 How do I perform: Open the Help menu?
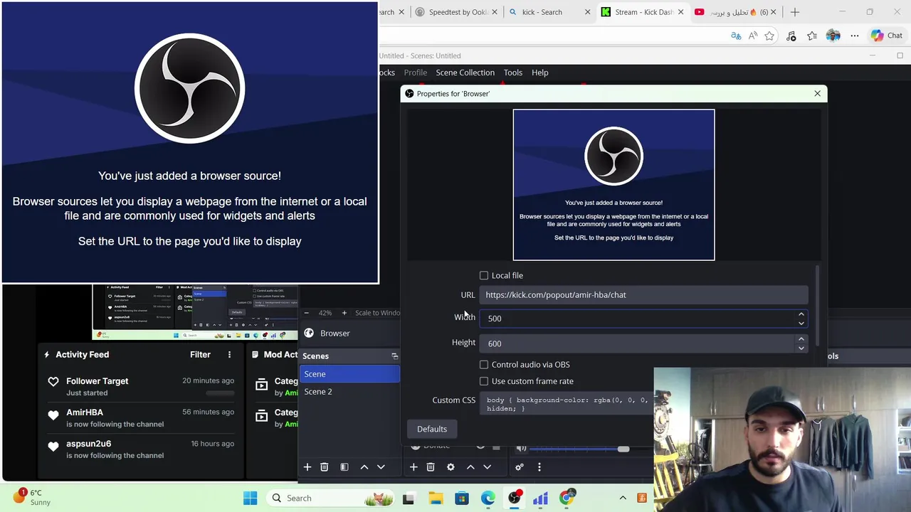pos(539,73)
